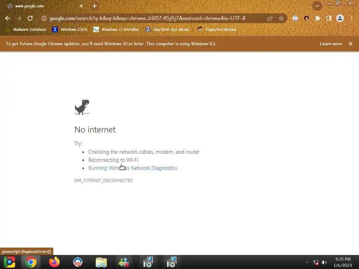Switch to Chrome in the taskbar
Screen dimensions: 359x269
coord(31,262)
